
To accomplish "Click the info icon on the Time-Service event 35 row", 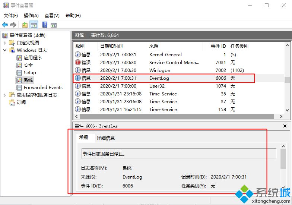I will [x=77, y=94].
